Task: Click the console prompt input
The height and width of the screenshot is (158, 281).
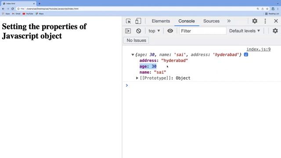Action: [x=203, y=86]
